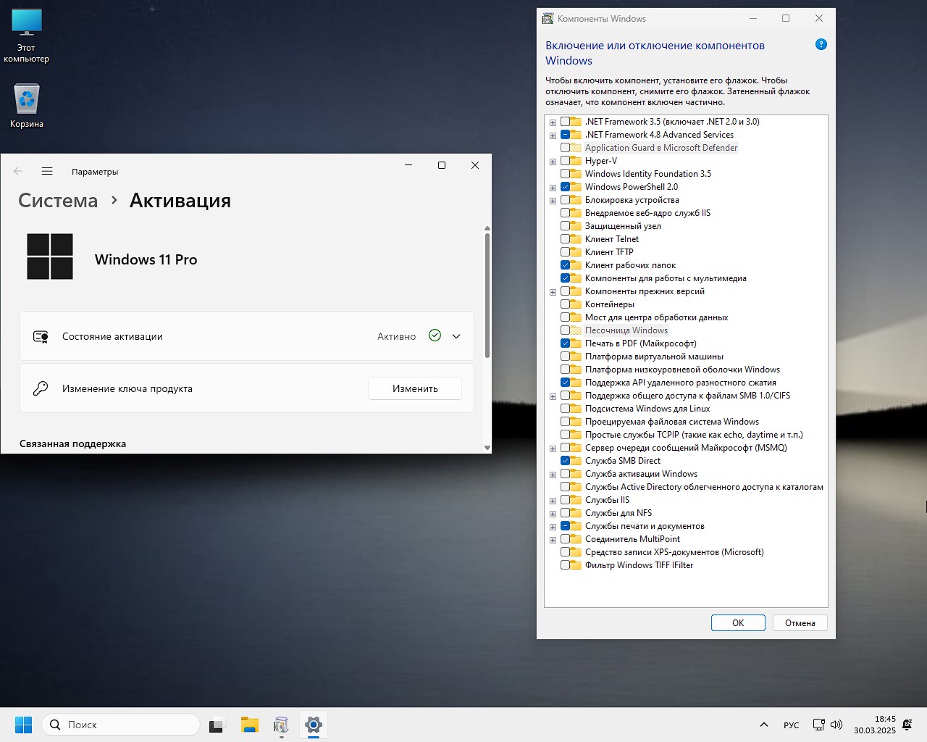Click the Settings scrollbar down arrow
This screenshot has height=742, width=927.
[487, 448]
